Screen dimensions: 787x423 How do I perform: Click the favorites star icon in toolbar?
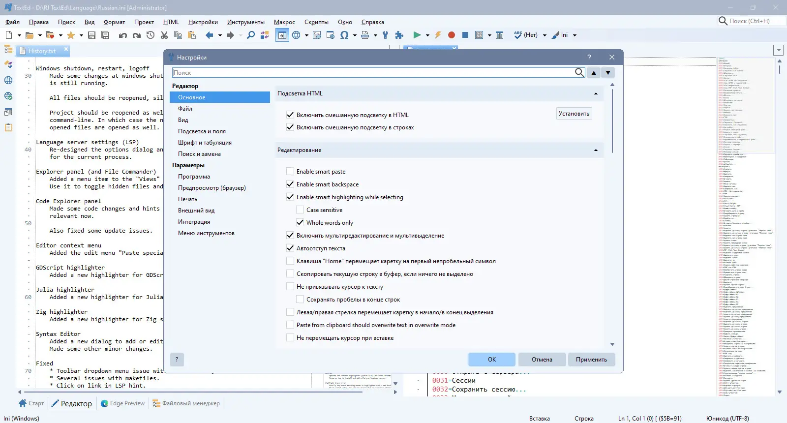pyautogui.click(x=71, y=35)
